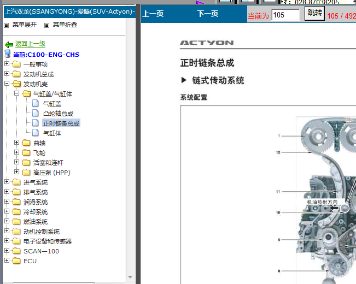Click the folder icon for 曲轴
356x284 pixels.
(x=26, y=143)
